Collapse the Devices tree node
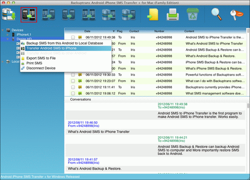This screenshot has height=180, width=250. 3,30
